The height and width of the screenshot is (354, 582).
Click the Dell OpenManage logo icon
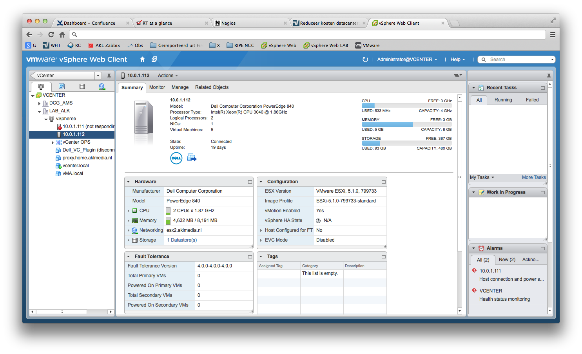tap(176, 158)
